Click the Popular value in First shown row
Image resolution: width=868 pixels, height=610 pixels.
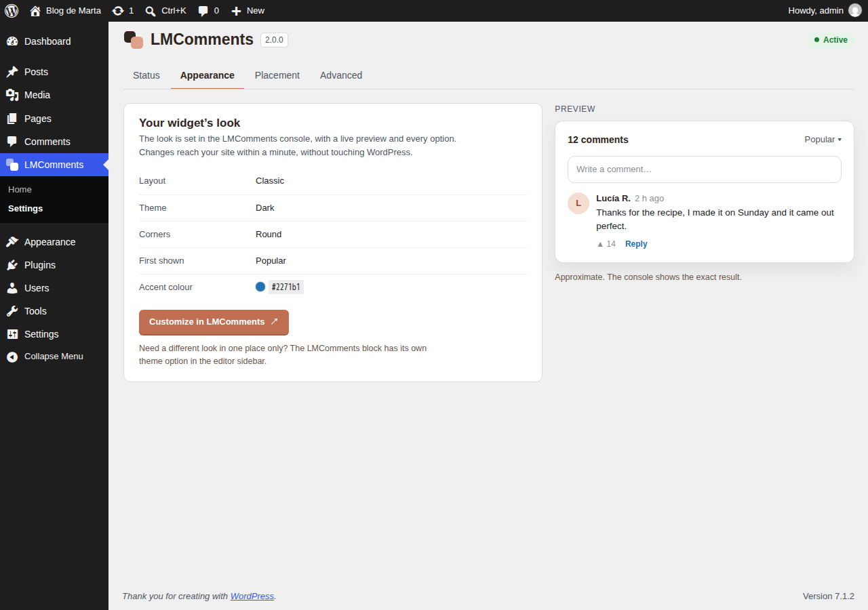(x=271, y=261)
